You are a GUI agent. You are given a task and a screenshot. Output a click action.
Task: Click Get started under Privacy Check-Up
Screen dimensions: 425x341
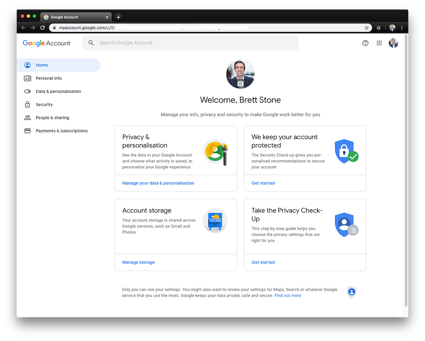pyautogui.click(x=263, y=262)
